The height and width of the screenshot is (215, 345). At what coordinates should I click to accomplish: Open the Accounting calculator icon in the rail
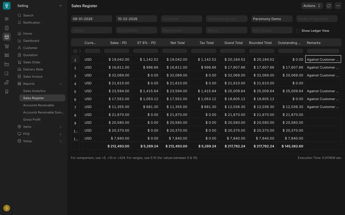(x=7, y=28)
